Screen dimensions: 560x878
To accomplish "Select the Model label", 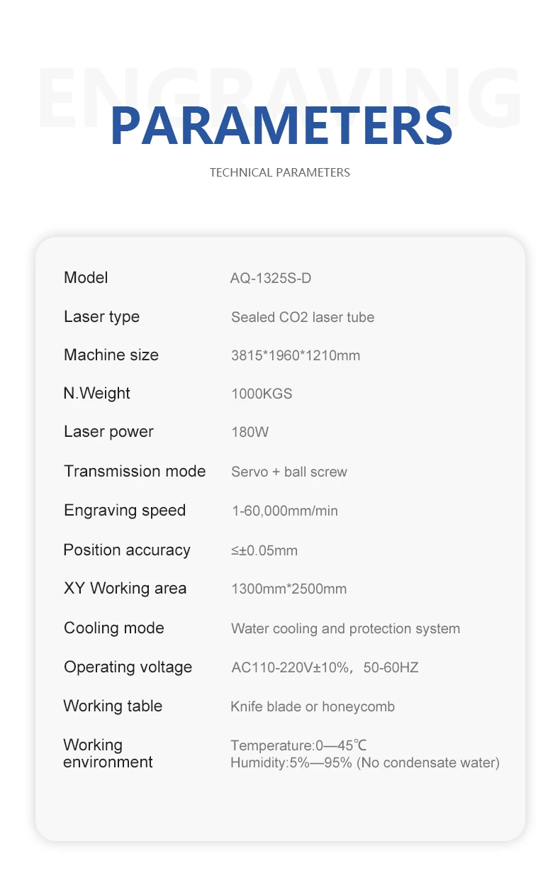I will [x=86, y=277].
